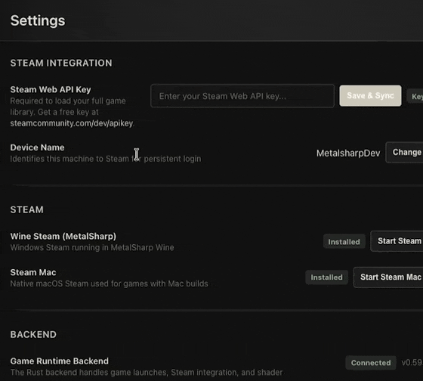Click the Steam Mac label
The height and width of the screenshot is (381, 423).
[33, 272]
